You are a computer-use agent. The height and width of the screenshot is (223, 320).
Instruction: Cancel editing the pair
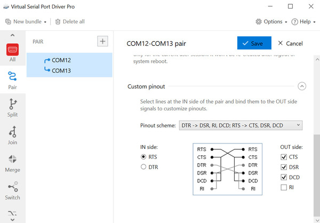[x=290, y=43]
